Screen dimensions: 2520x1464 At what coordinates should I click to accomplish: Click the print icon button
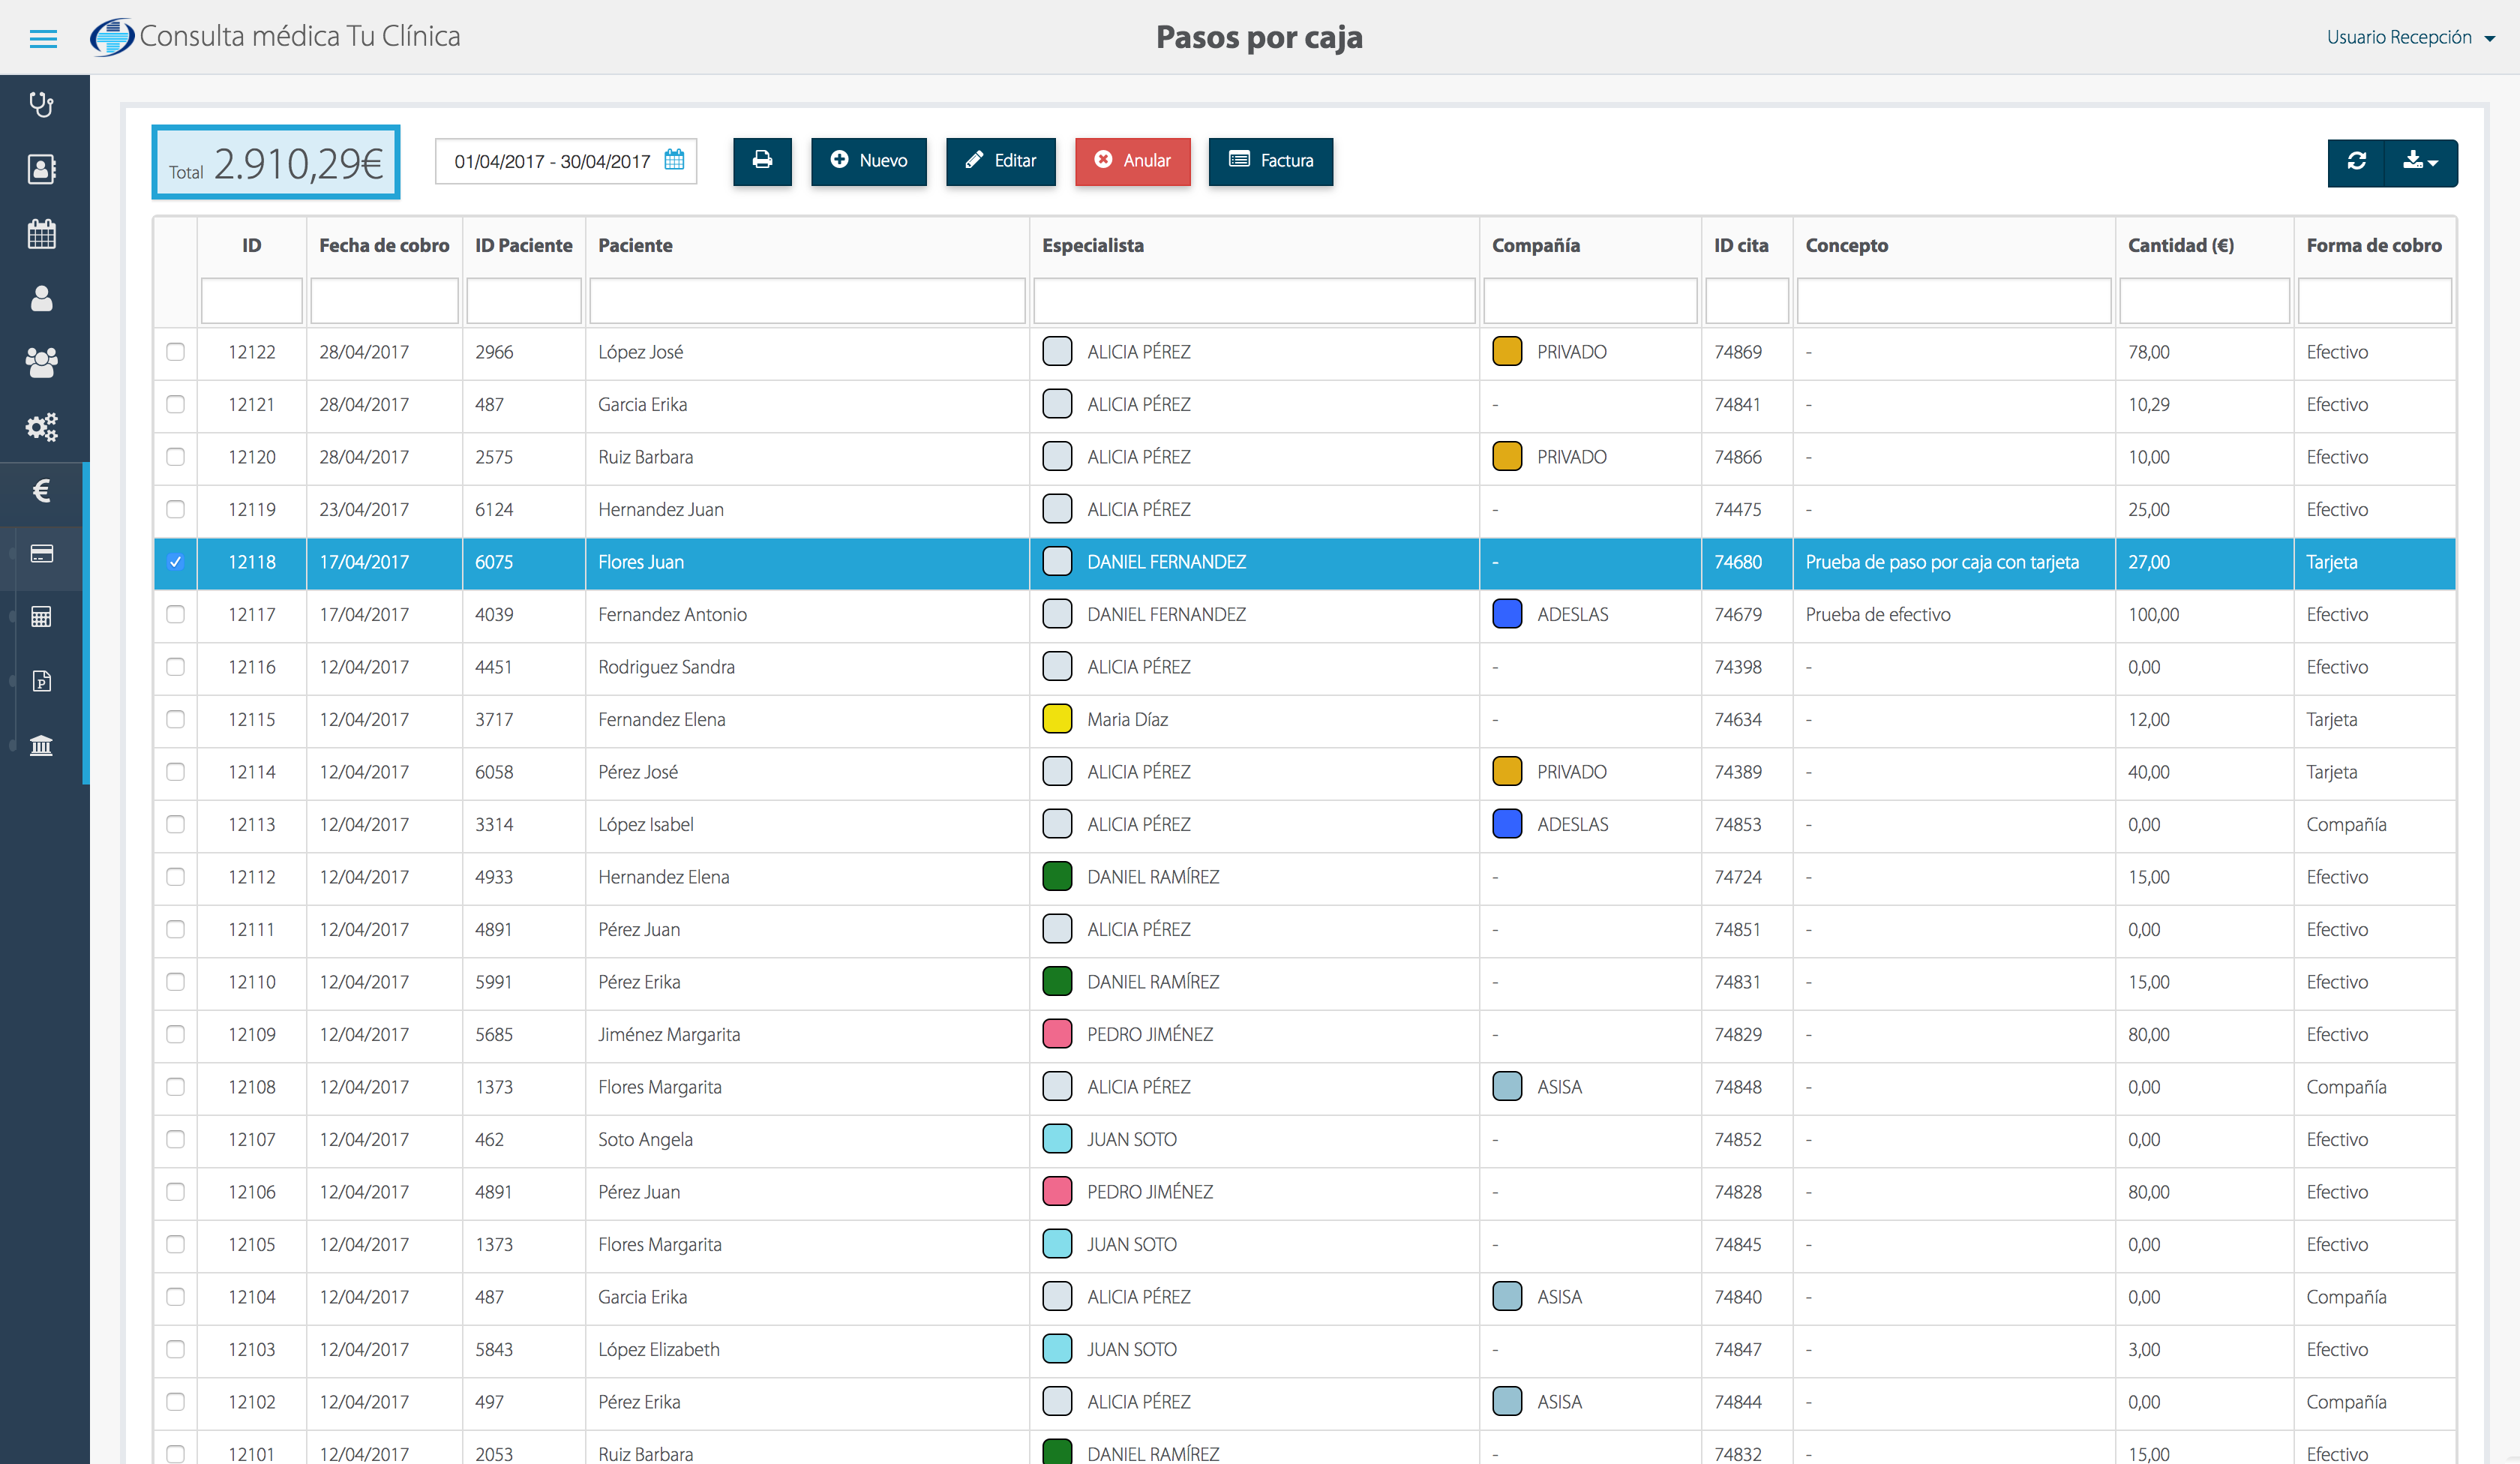tap(762, 161)
